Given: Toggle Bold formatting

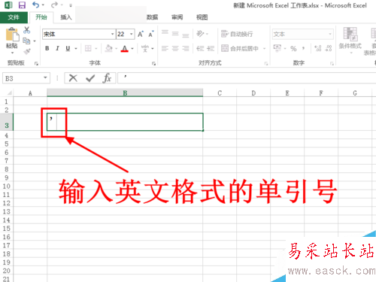Looking at the screenshot, I should tap(47, 48).
